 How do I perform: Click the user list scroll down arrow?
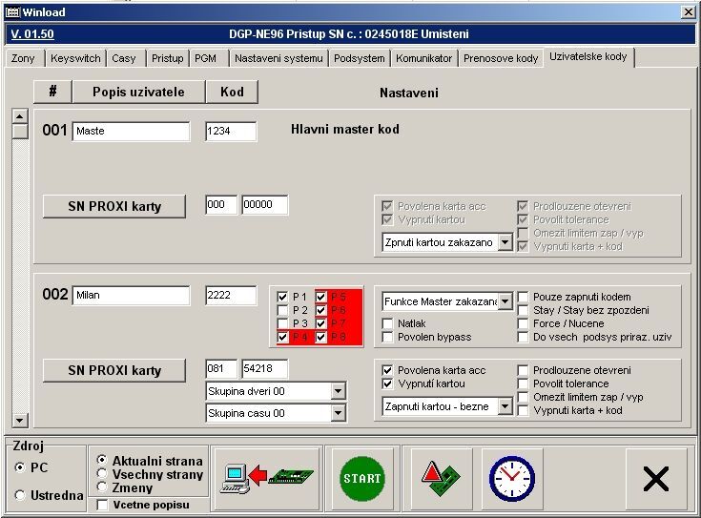coord(19,420)
